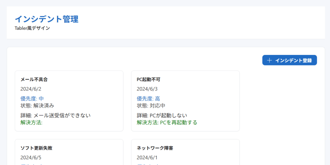Image resolution: width=330 pixels, height=165 pixels.
Task: Click the 状態: 対応中 status text
Action: pyautogui.click(x=151, y=106)
